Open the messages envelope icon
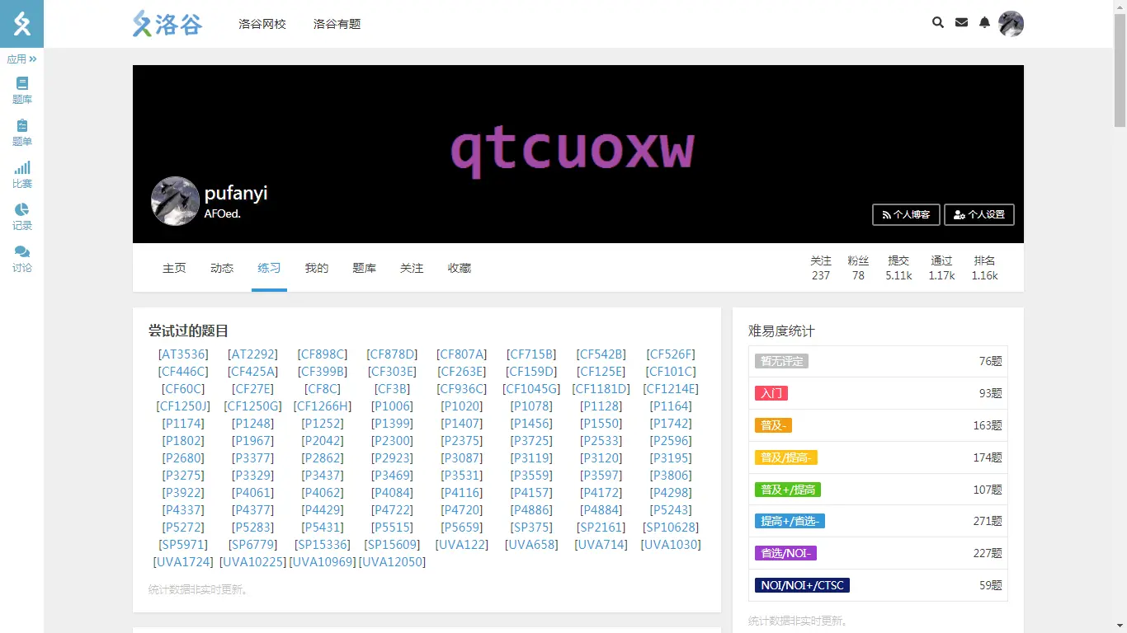 pos(961,23)
